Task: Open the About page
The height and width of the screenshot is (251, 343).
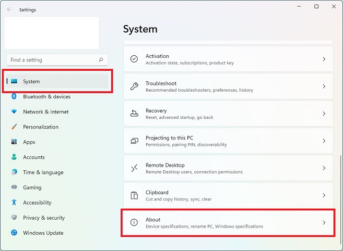Action: click(x=228, y=222)
